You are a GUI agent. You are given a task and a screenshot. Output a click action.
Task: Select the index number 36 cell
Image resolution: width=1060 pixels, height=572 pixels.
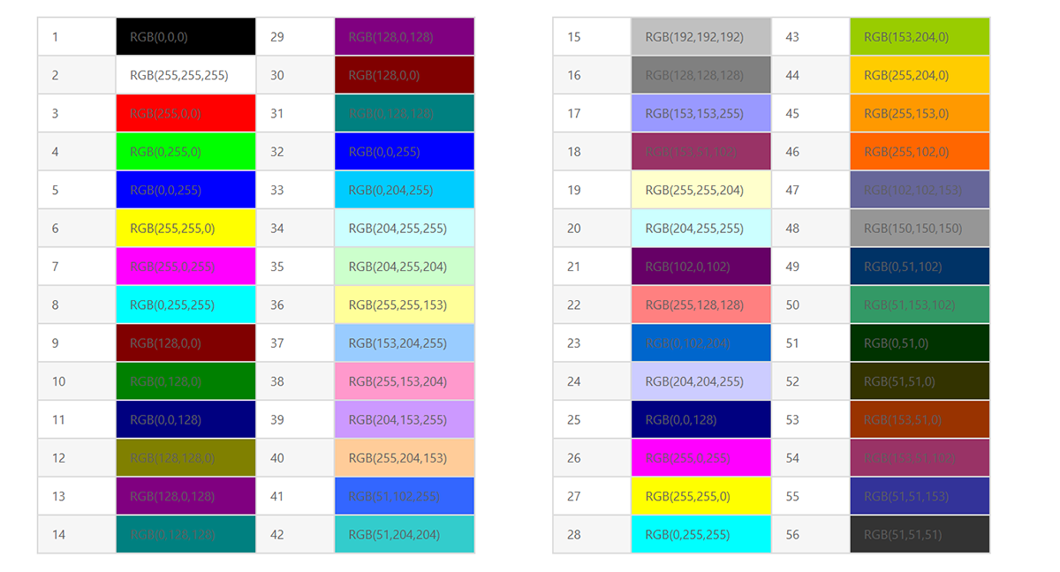[295, 305]
